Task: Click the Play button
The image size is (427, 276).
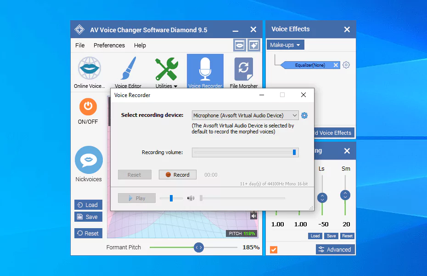Action: 137,198
